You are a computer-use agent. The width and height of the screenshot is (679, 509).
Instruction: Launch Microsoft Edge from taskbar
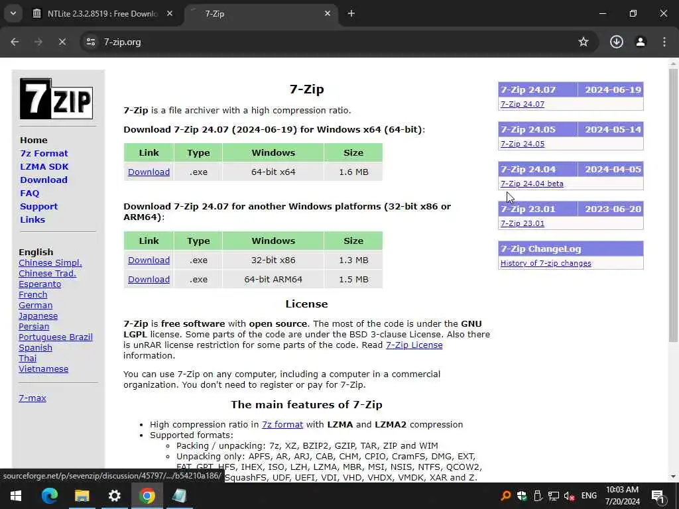(x=49, y=496)
